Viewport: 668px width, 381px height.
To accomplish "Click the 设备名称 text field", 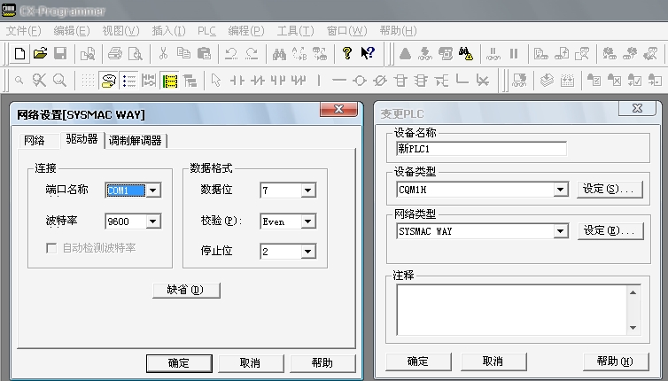I will (x=481, y=148).
